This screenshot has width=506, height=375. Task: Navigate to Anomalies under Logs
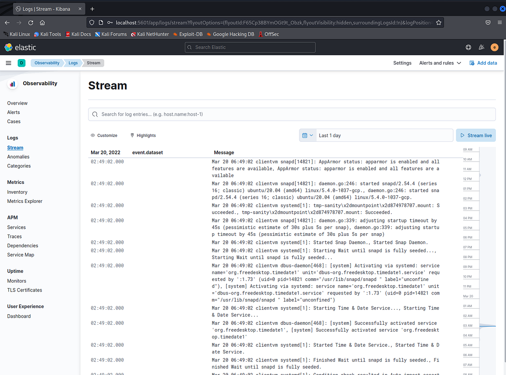[x=18, y=156]
